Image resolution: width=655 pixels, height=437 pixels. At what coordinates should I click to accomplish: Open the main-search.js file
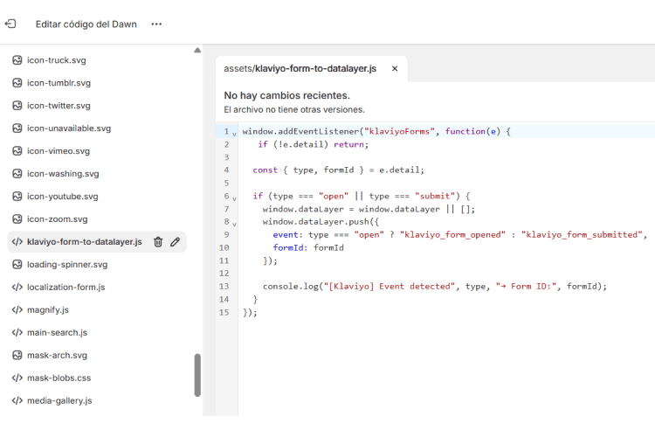pos(58,332)
